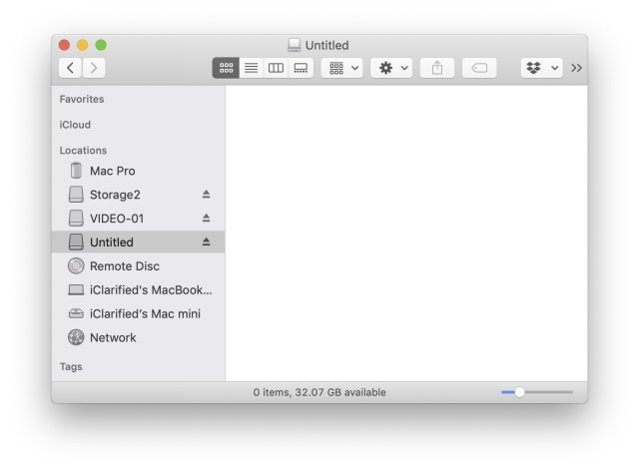Click the VIDEO-01 drive icon

click(x=76, y=218)
